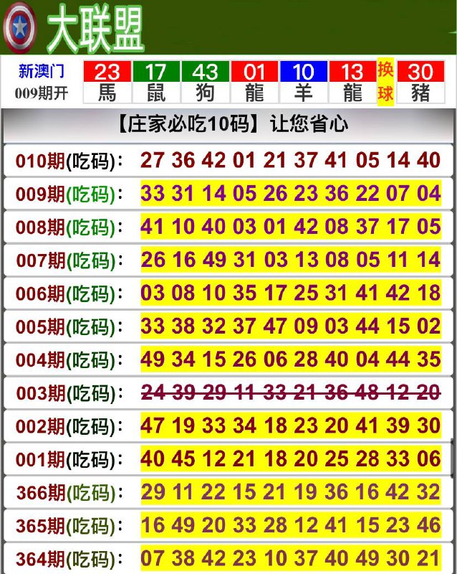Select the red ball number 01 龍

tap(254, 82)
